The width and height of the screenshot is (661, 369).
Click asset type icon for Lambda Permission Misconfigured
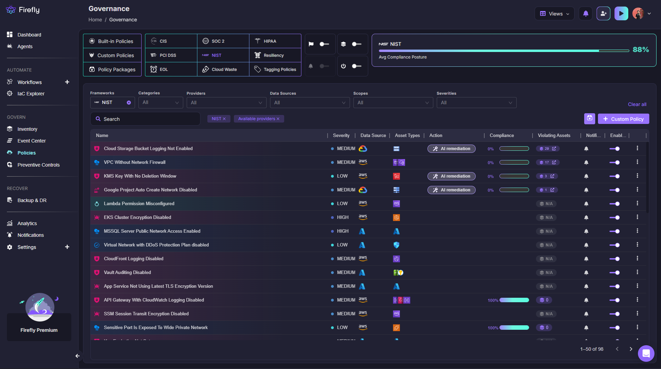coord(396,204)
